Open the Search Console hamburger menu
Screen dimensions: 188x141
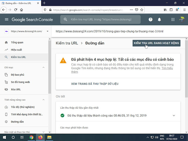click(6, 19)
